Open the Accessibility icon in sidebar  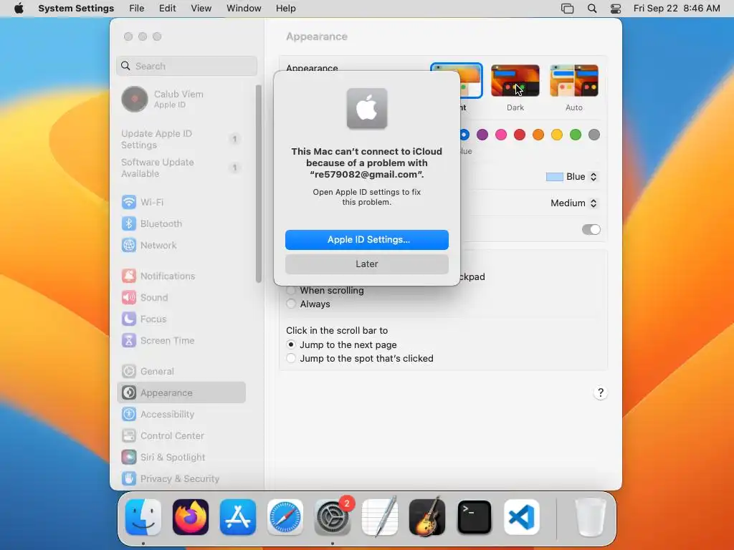pos(129,415)
